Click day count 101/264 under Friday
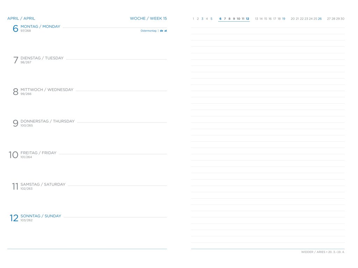Screen dimensions: 358x268 (x=26, y=157)
